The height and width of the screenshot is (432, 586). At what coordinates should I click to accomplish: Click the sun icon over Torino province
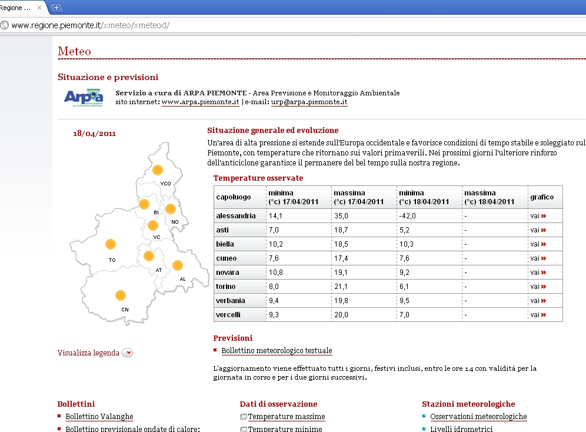pyautogui.click(x=110, y=244)
